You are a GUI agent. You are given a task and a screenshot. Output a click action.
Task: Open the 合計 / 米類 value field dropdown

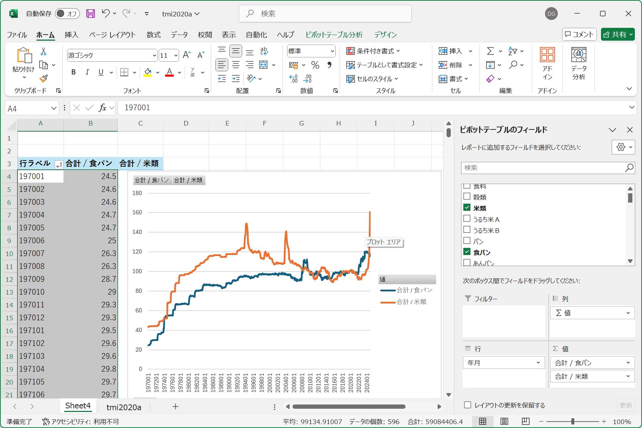pos(628,376)
